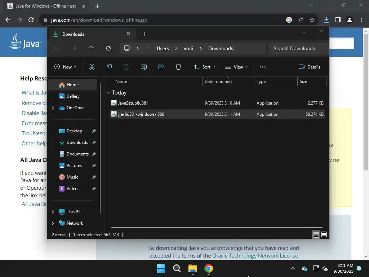Sort by Date modified column header
The image size is (369, 277).
coord(228,81)
